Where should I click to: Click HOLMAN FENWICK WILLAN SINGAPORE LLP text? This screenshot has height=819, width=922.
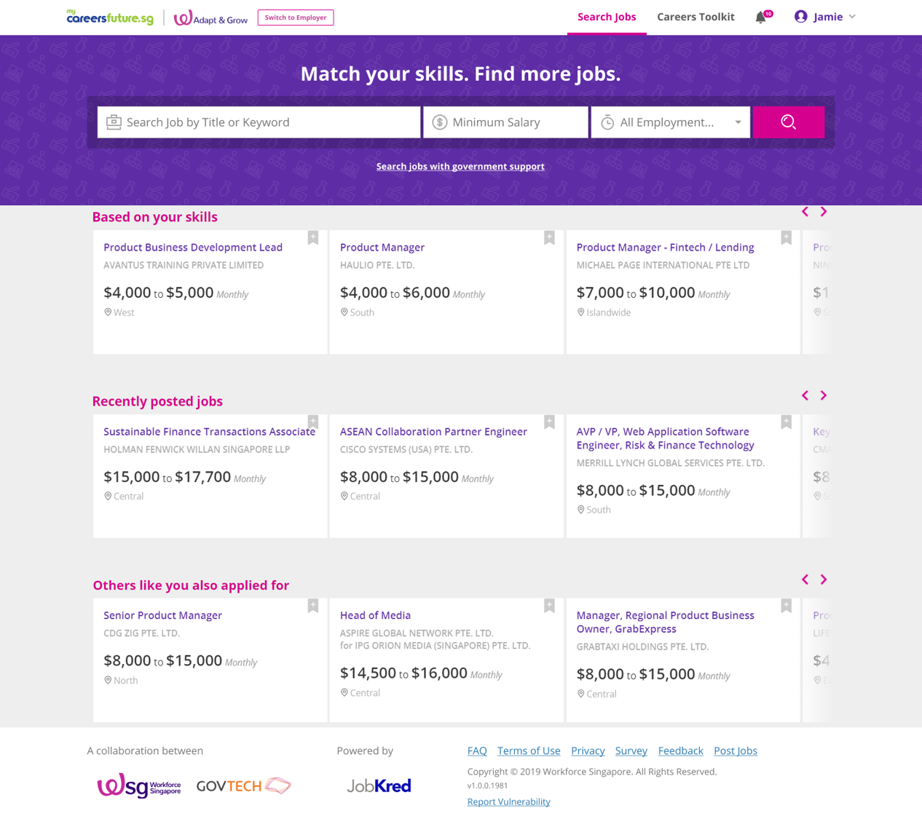[197, 449]
